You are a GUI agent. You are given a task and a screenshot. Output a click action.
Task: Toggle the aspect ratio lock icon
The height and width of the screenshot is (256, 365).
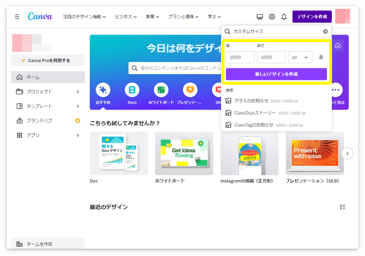click(321, 57)
